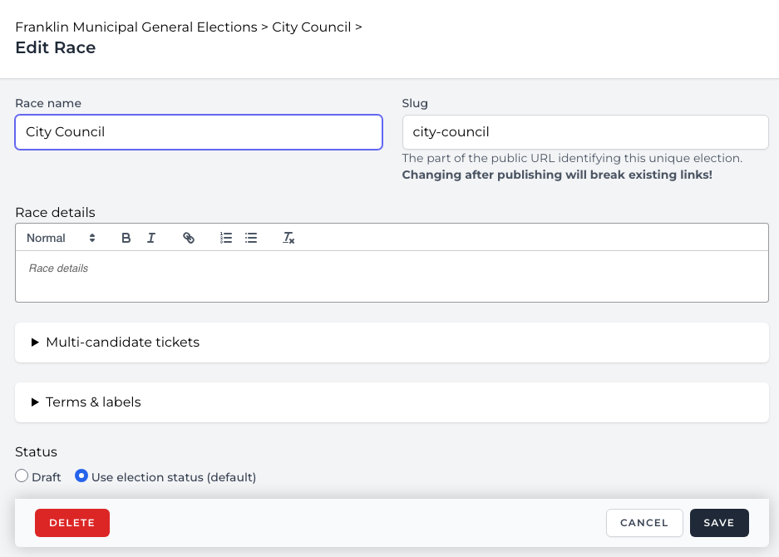The width and height of the screenshot is (779, 557).
Task: Expand the Terms & labels section
Action: pos(93,402)
